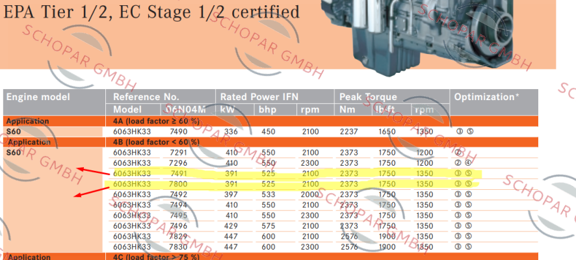Click the "Engine model" column header
Viewport: 576px width, 260px height.
[x=38, y=97]
